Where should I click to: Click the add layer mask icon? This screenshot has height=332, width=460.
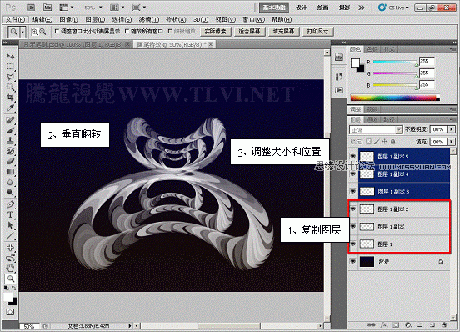coord(396,325)
